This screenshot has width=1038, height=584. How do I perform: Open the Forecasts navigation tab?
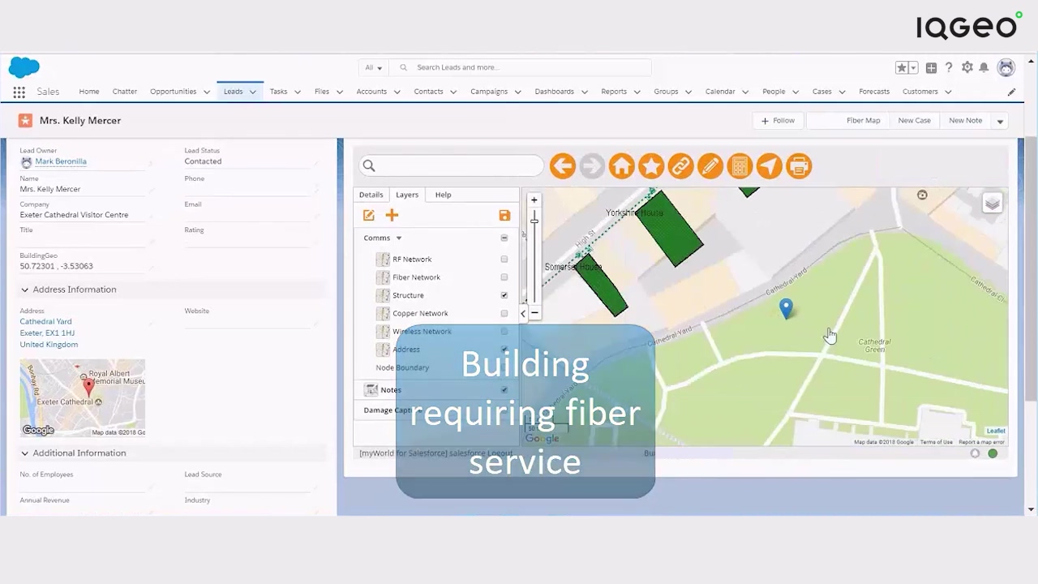tap(874, 92)
